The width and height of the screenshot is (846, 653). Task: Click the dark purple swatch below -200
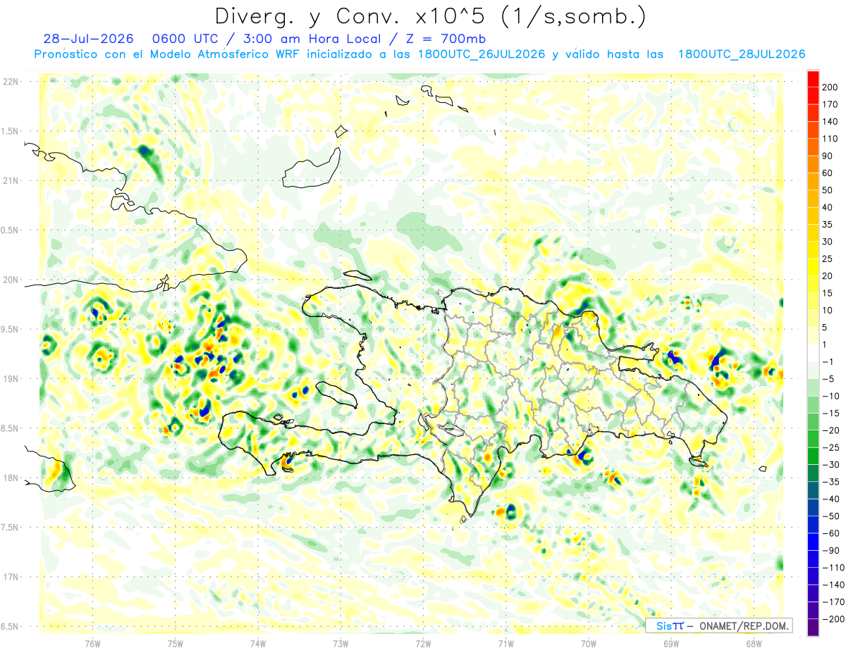813,628
